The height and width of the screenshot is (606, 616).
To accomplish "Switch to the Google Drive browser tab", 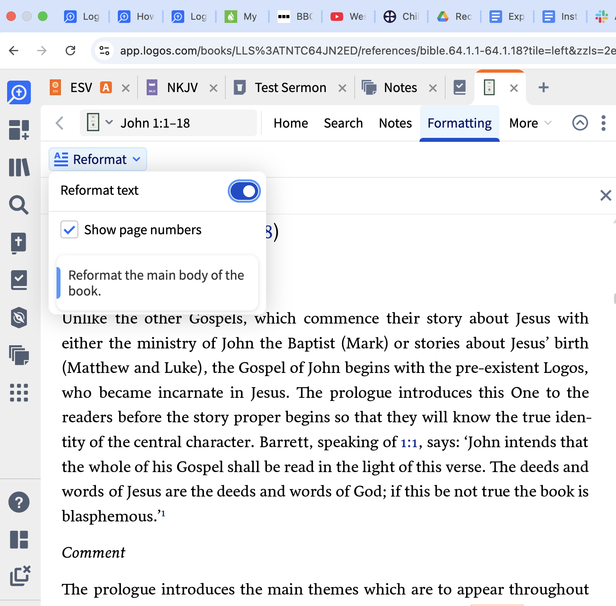I will click(455, 17).
